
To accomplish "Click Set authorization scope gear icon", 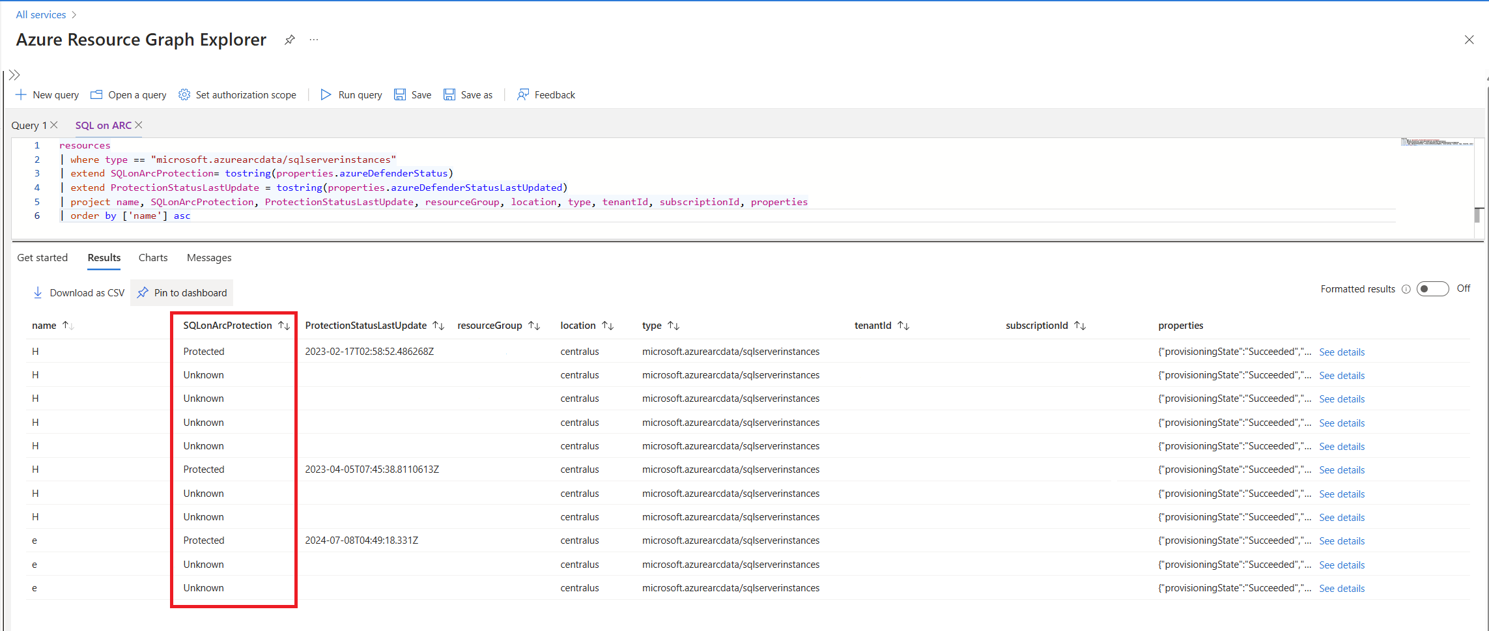I will (184, 94).
